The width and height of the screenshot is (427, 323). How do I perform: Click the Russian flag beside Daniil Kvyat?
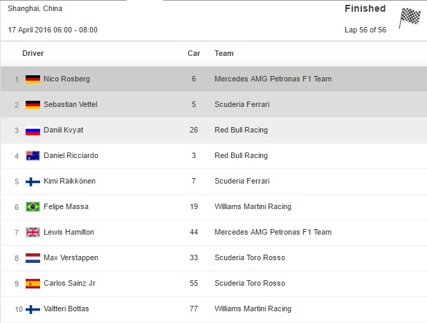tap(33, 130)
